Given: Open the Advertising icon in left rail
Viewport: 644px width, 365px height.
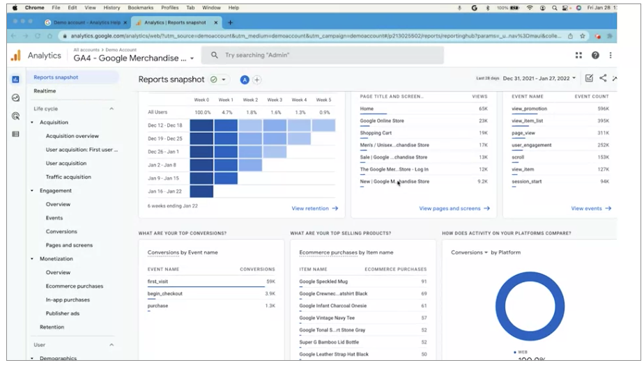Looking at the screenshot, I should click(x=15, y=116).
